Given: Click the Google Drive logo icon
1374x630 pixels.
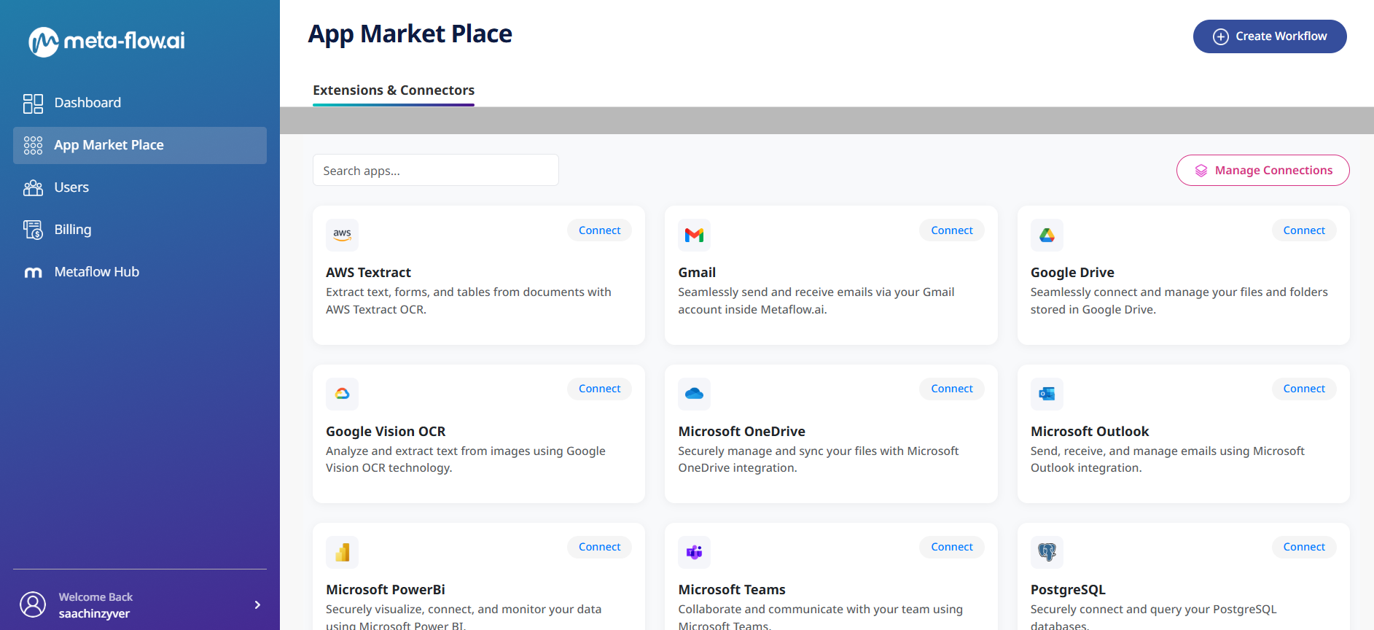Looking at the screenshot, I should (x=1047, y=235).
